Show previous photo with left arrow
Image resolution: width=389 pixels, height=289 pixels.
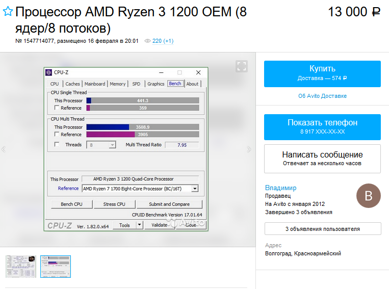click(x=4, y=149)
